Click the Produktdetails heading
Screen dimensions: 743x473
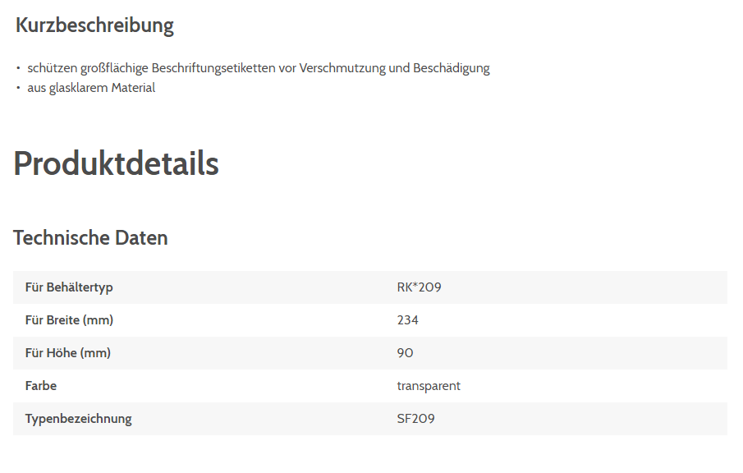[116, 163]
